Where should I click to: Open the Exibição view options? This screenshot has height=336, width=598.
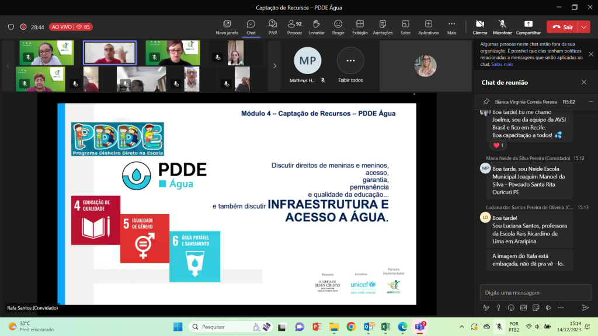(x=360, y=27)
